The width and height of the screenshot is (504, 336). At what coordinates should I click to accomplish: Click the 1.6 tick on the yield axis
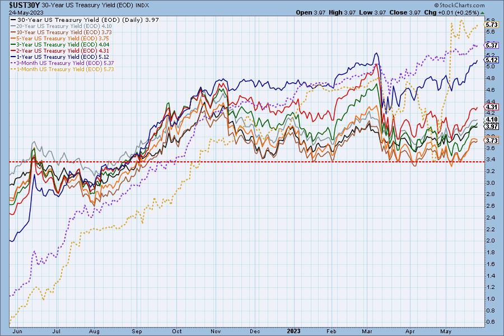491,264
